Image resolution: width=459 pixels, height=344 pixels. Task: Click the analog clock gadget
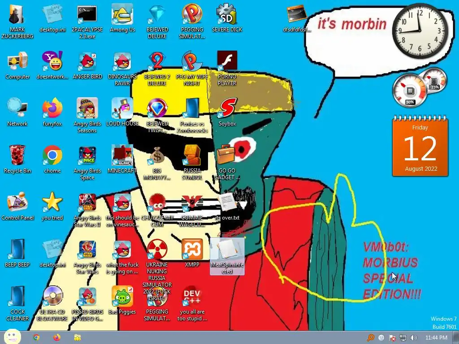(x=420, y=30)
